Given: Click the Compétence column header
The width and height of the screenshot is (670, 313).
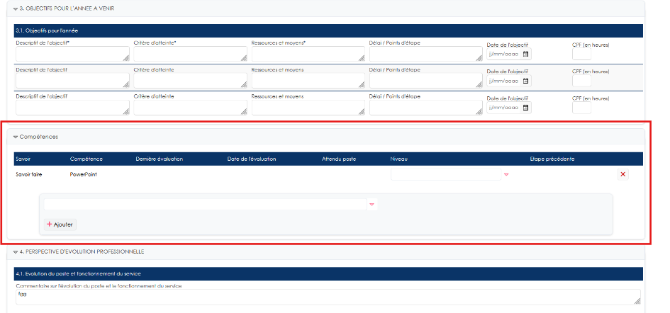Looking at the screenshot, I should (86, 159).
